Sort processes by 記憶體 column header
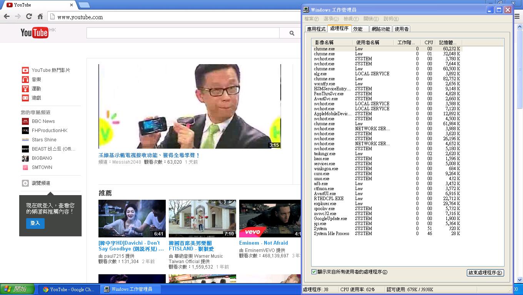 [x=449, y=43]
